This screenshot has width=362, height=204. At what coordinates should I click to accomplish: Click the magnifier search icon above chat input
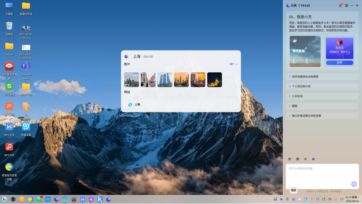[305, 159]
